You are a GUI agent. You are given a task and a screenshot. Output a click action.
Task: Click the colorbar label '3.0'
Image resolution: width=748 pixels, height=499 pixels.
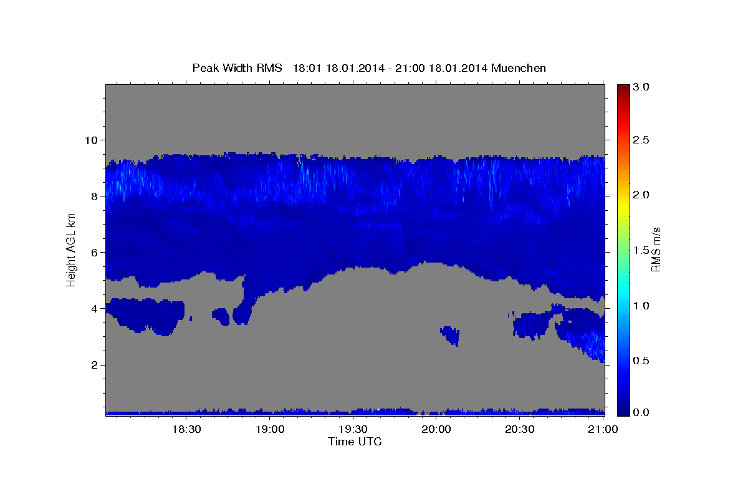pos(641,87)
